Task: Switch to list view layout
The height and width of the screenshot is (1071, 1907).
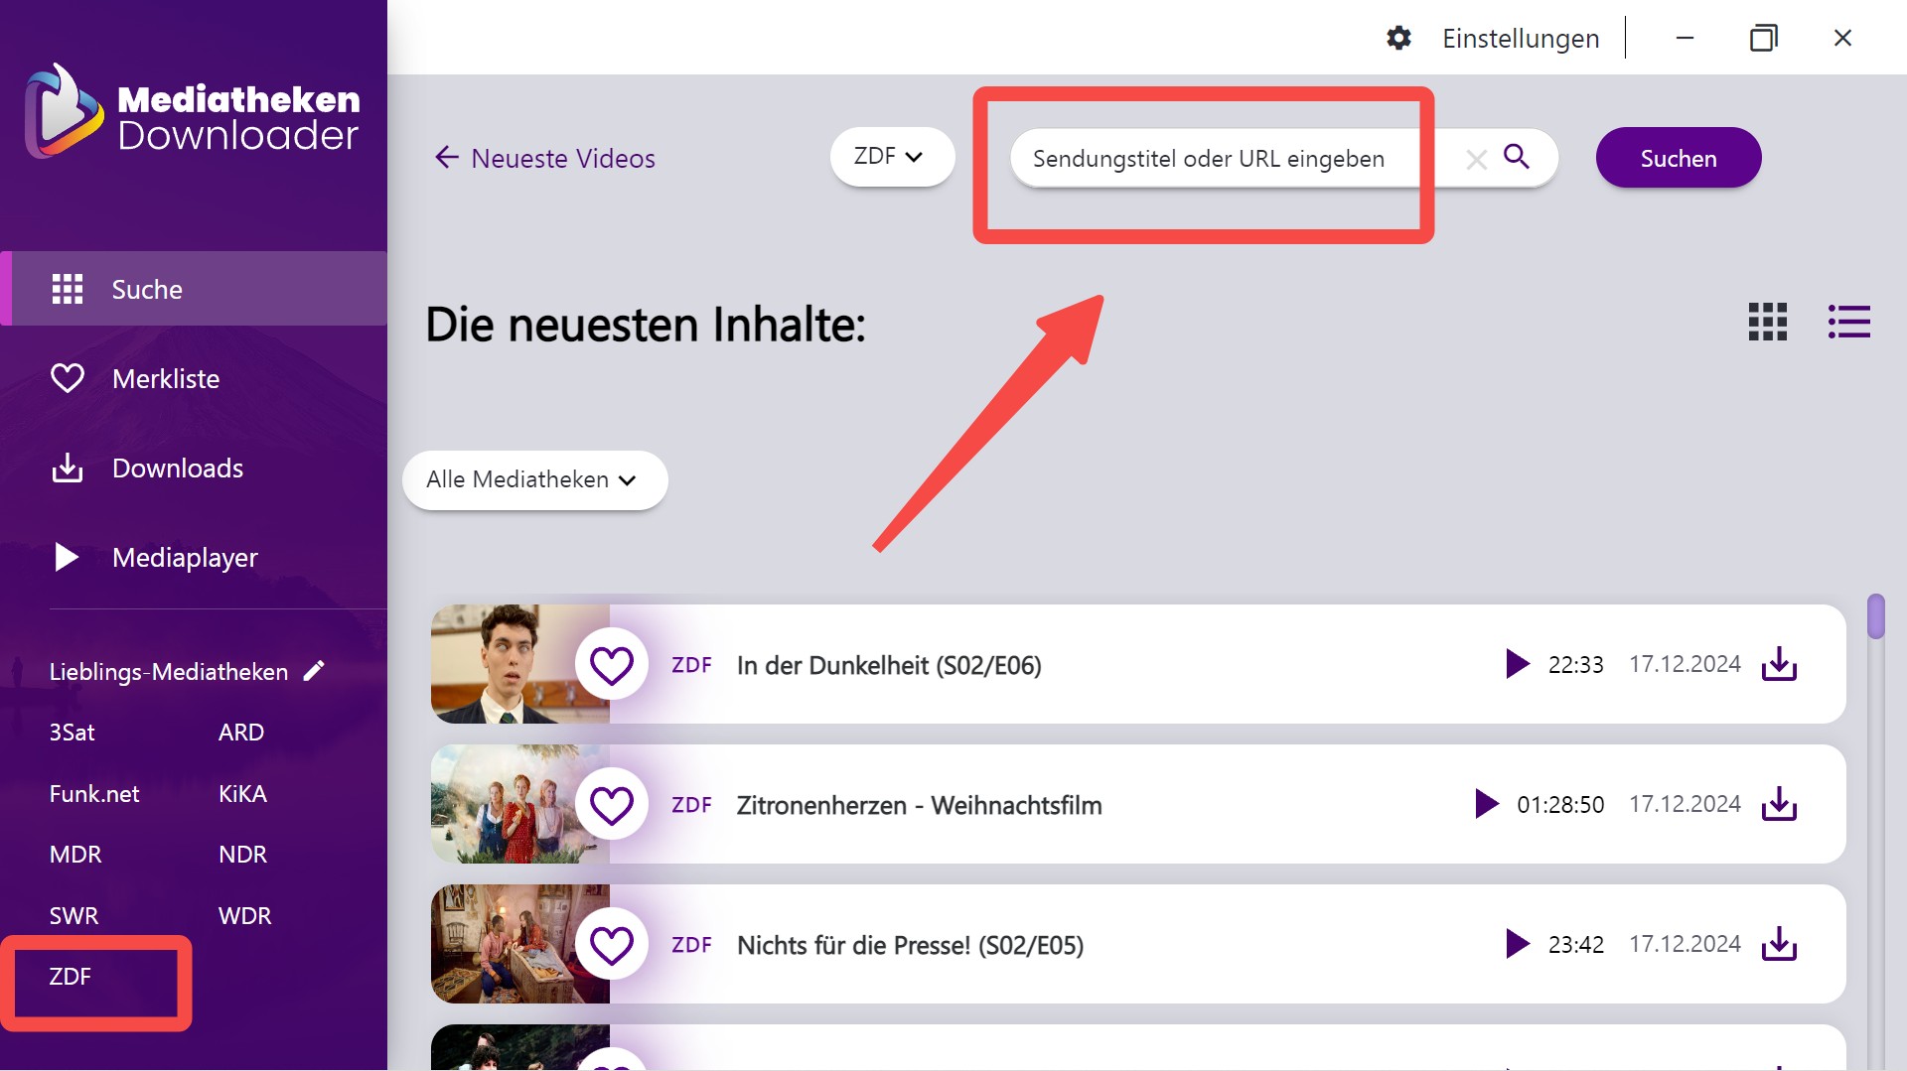Action: click(1848, 322)
